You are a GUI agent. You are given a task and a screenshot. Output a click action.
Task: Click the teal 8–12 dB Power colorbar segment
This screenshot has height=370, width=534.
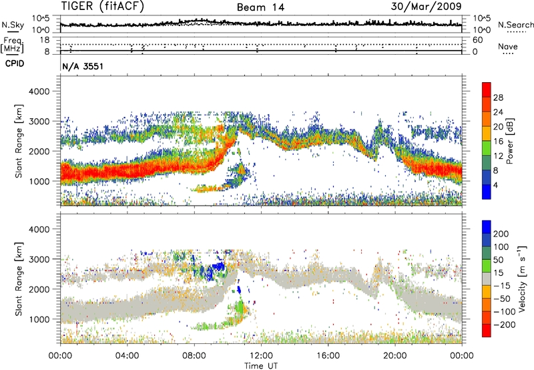click(x=487, y=163)
